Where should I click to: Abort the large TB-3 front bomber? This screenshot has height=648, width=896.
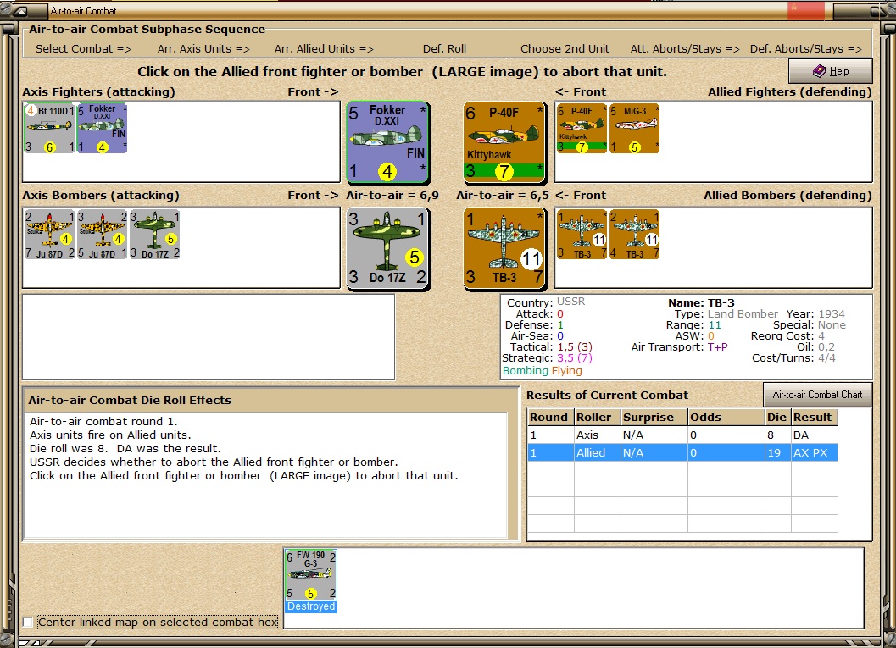[504, 248]
